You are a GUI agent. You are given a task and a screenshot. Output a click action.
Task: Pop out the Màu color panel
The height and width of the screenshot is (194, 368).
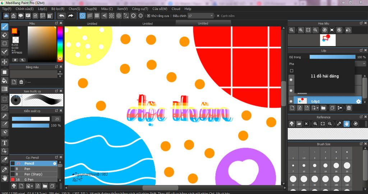[x=56, y=23]
